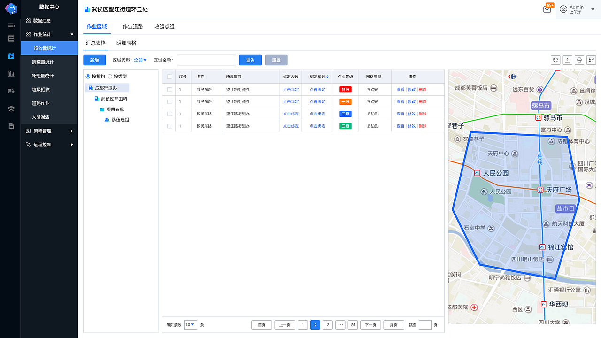The height and width of the screenshot is (338, 601).
Task: Click 查看 in the 三级 row
Action: pyautogui.click(x=401, y=126)
